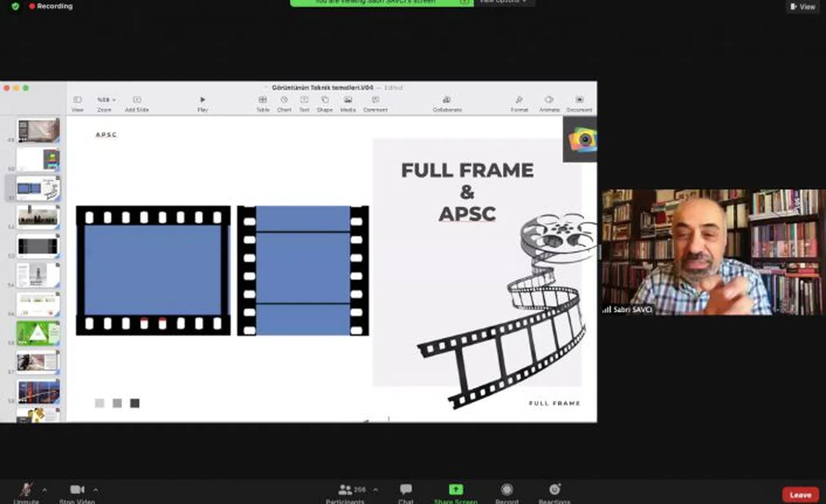The image size is (826, 504).
Task: Click the green Share Screen button
Action: click(x=456, y=490)
